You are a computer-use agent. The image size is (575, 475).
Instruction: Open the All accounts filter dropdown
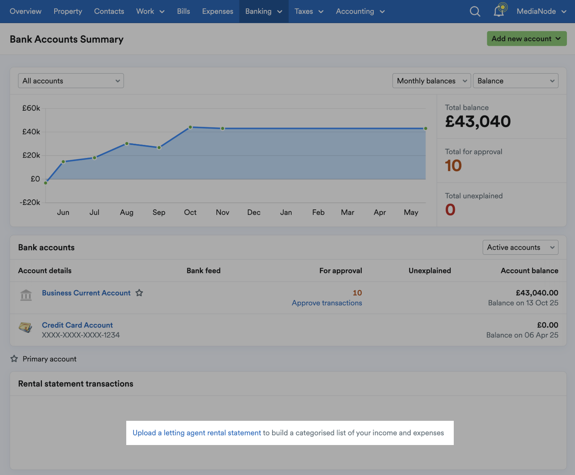pyautogui.click(x=71, y=81)
